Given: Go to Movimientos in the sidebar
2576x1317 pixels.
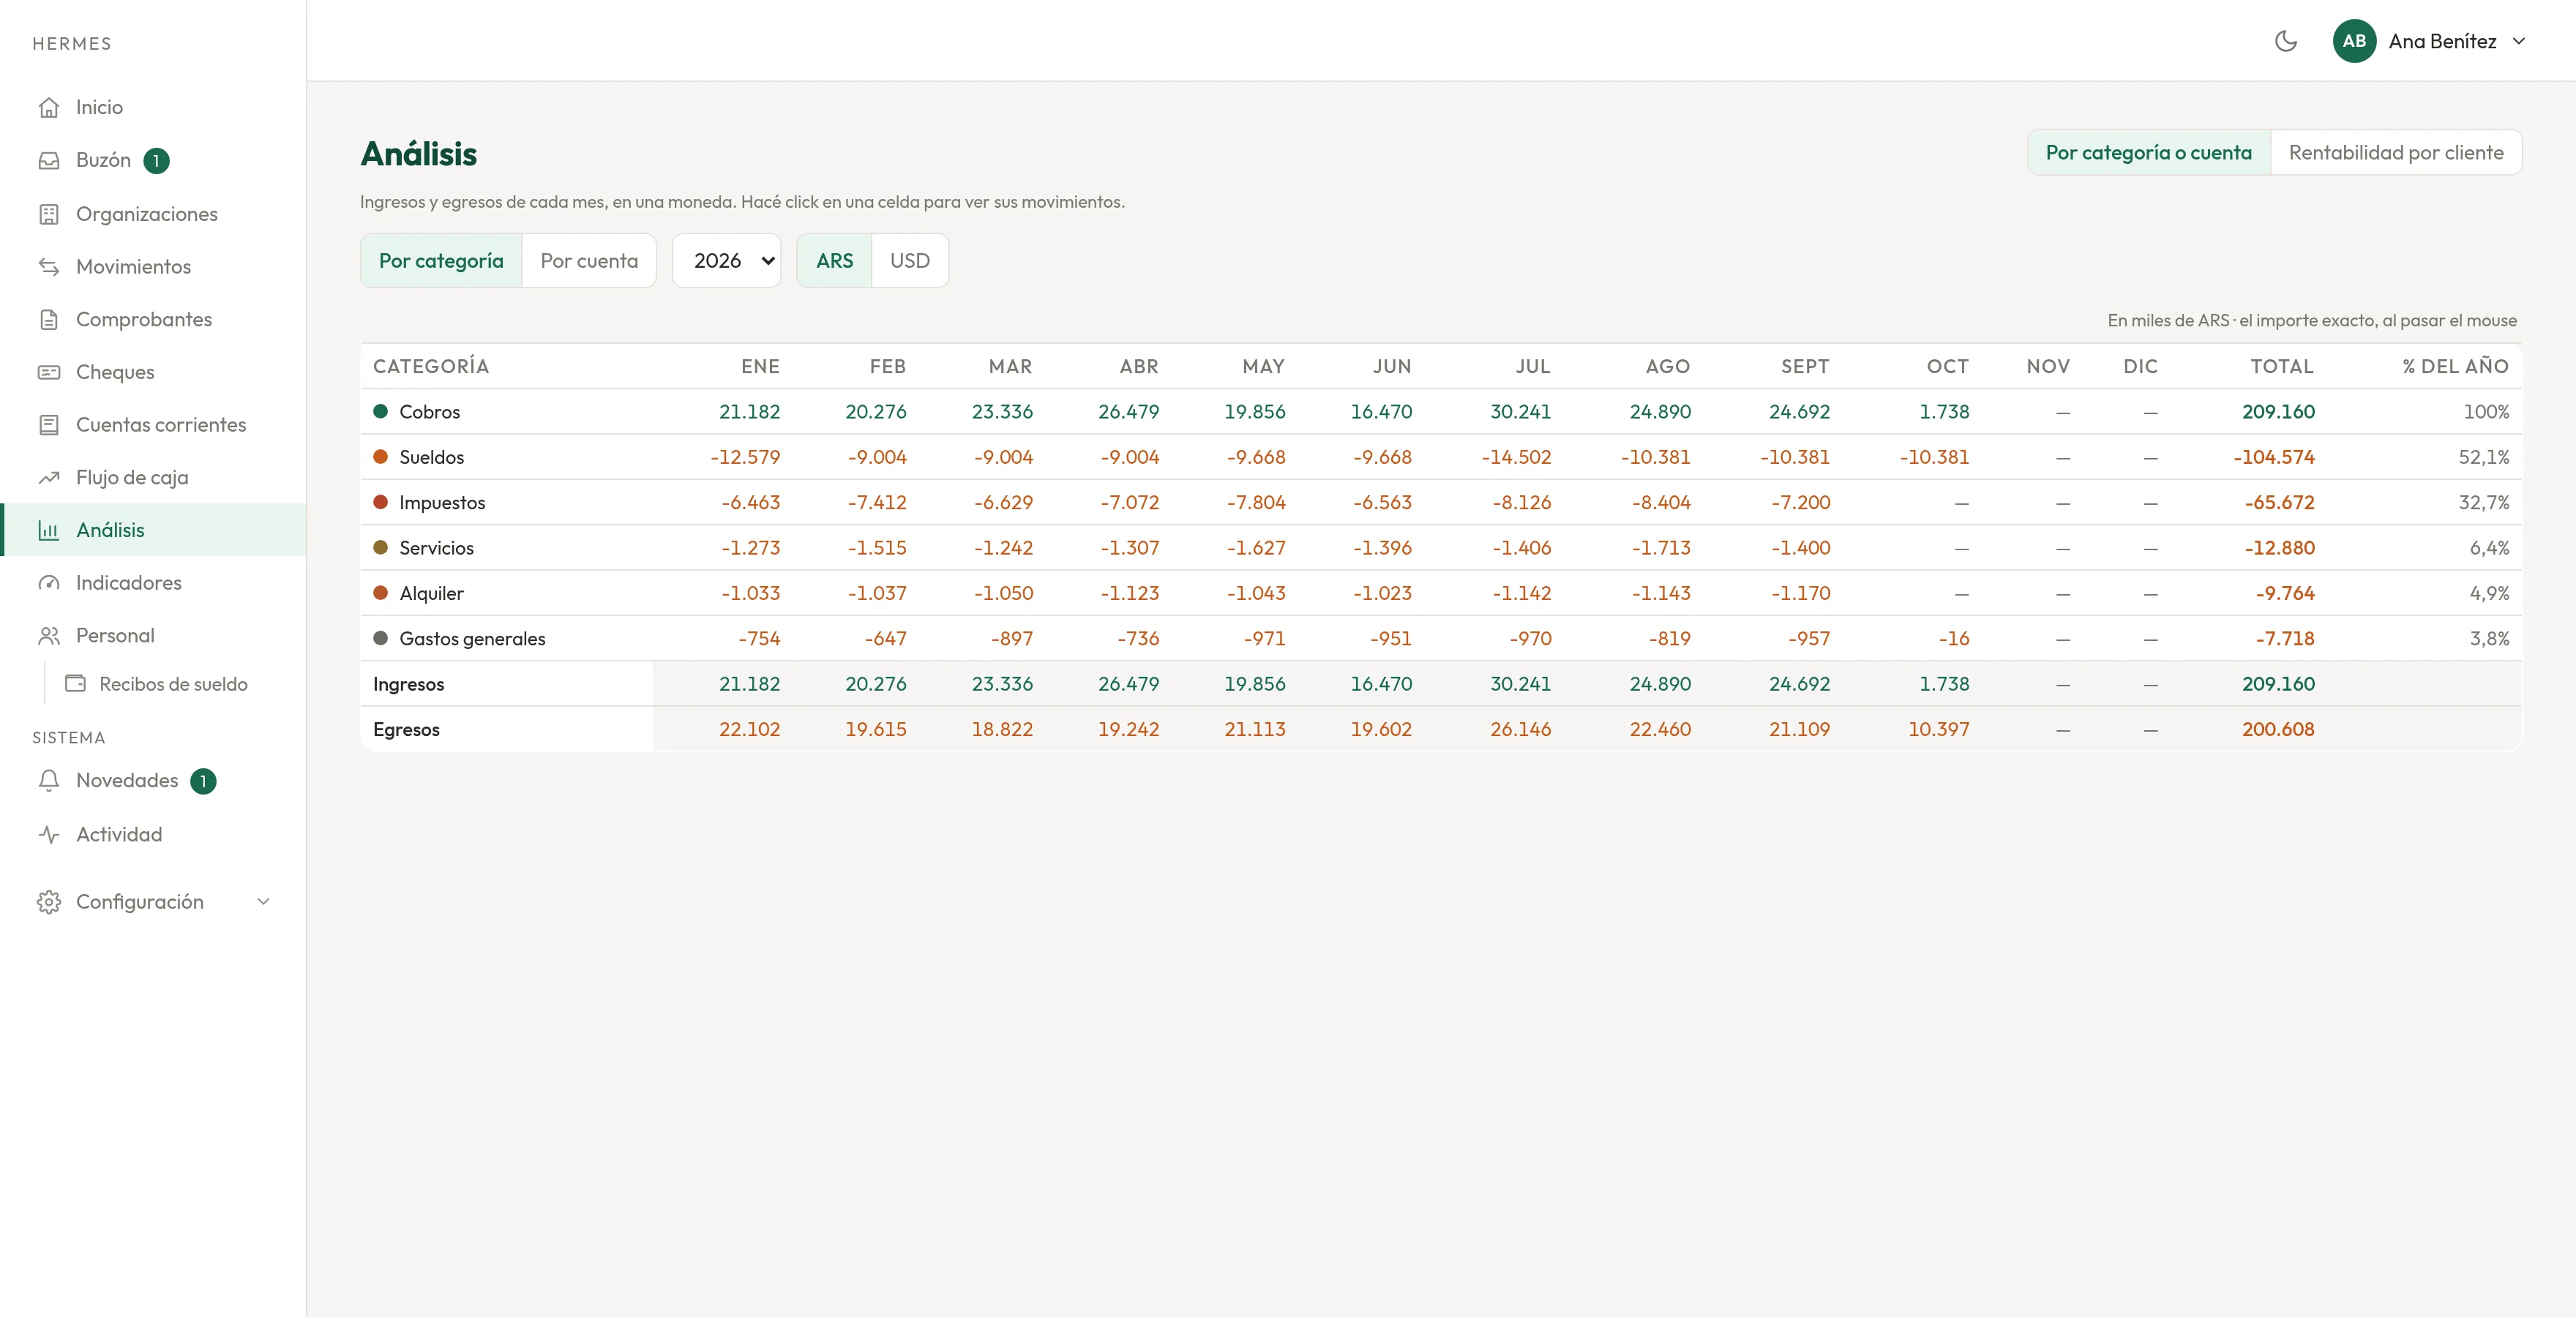Looking at the screenshot, I should (x=133, y=266).
